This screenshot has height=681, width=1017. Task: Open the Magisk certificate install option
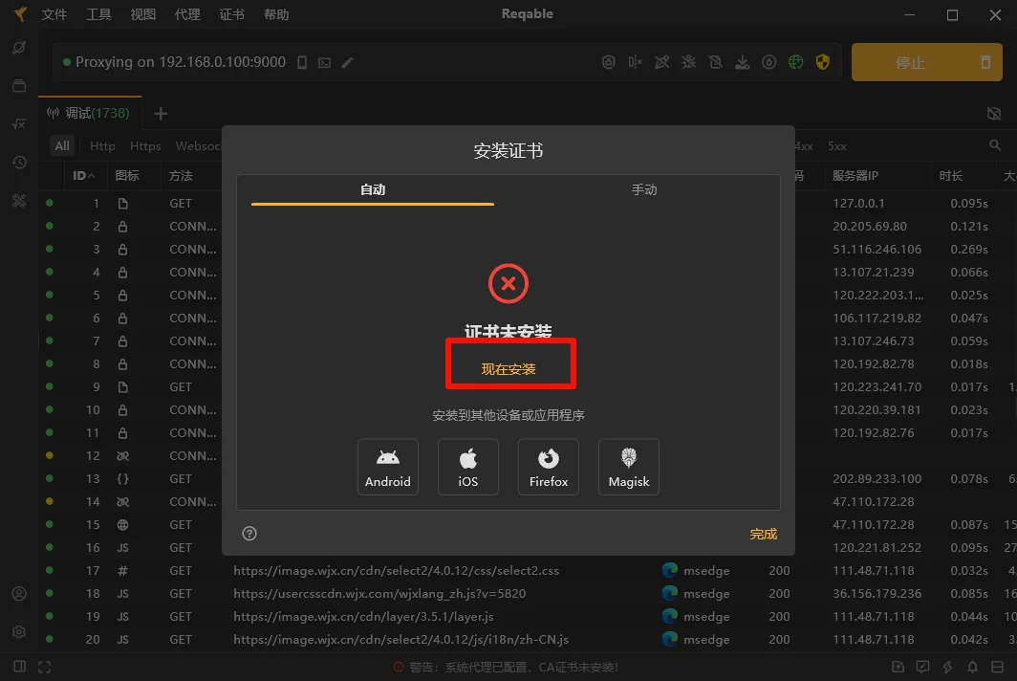pos(628,467)
